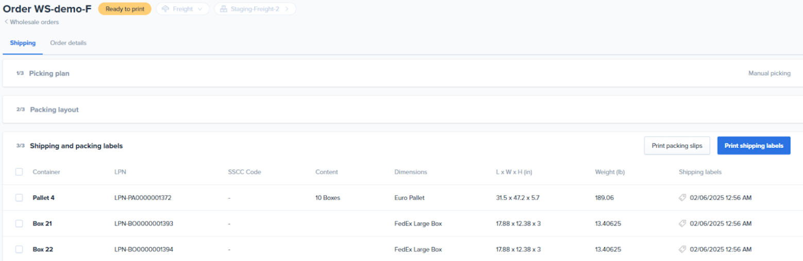Viewport: 803px width, 261px height.
Task: Open the Pallet 4 container name
Action: click(x=43, y=198)
